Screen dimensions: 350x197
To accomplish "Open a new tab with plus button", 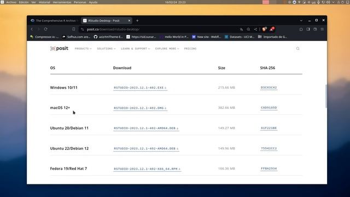I will pyautogui.click(x=137, y=21).
